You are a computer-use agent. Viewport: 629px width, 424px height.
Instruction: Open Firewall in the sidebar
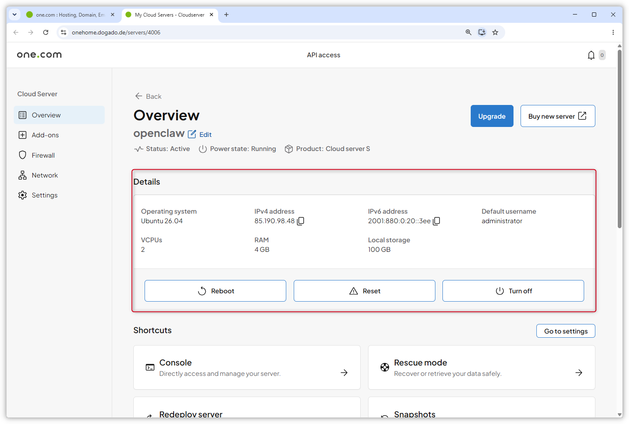(x=59, y=155)
